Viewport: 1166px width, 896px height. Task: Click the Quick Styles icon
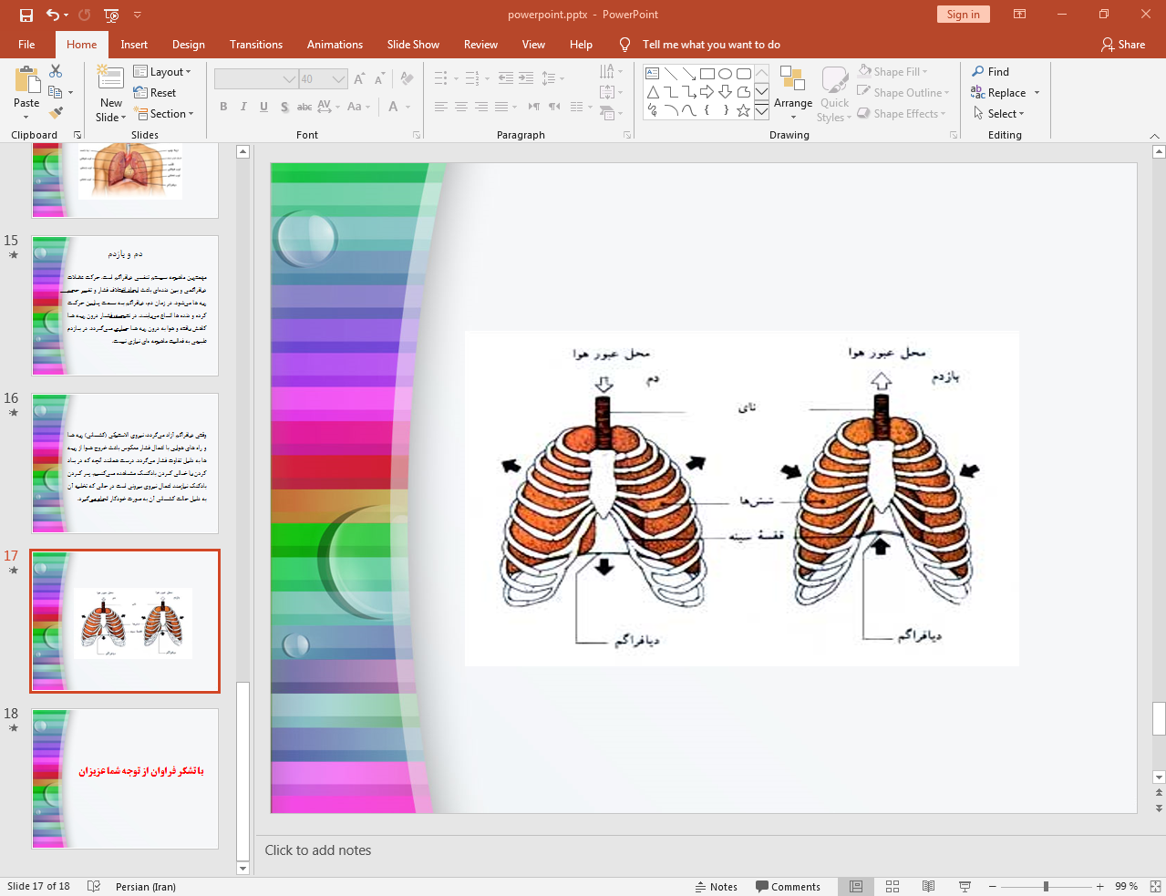(834, 80)
